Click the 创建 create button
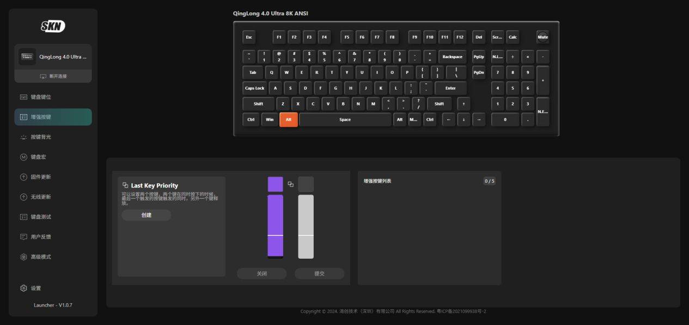Image resolution: width=689 pixels, height=325 pixels. [x=146, y=215]
